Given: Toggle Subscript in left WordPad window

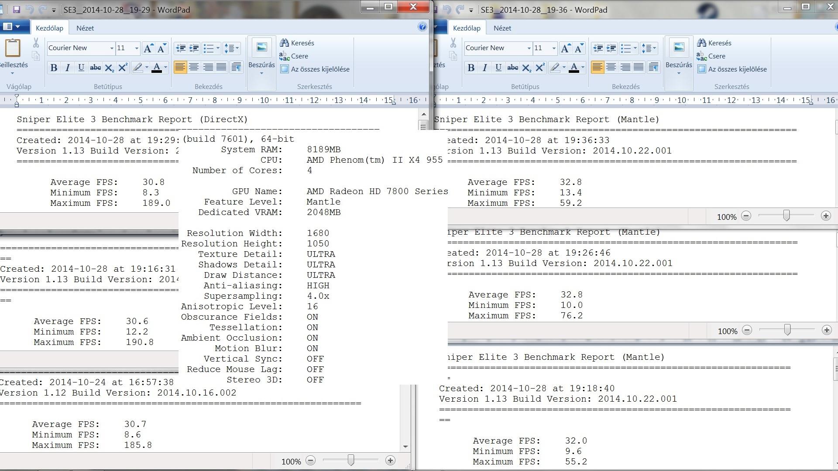Looking at the screenshot, I should coord(109,68).
